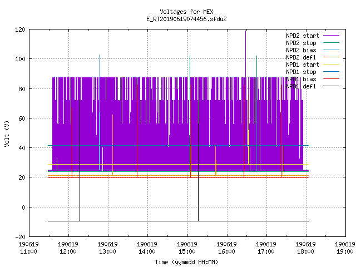Click the orange NPD2 defl spike after 13:00
Image resolution: width=356 pixels, height=267 pixels.
112,145
